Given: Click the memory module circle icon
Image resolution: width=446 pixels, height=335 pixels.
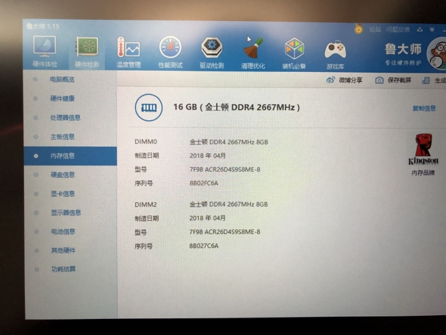Looking at the screenshot, I should 149,108.
